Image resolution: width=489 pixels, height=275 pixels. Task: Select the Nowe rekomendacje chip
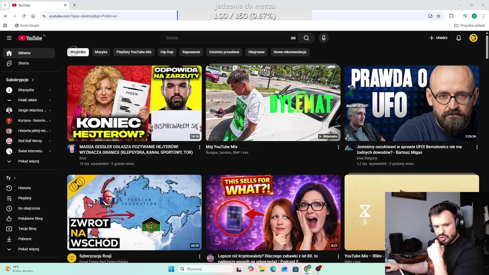tap(290, 52)
